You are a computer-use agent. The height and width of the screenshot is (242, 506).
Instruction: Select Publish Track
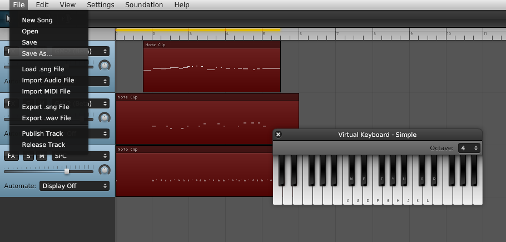[49, 134]
